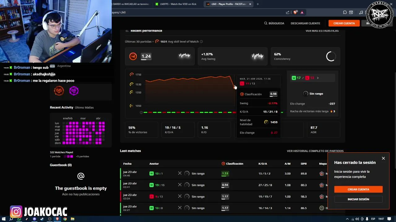Expand the W 17 / L 13 chevron arrow

point(318,78)
